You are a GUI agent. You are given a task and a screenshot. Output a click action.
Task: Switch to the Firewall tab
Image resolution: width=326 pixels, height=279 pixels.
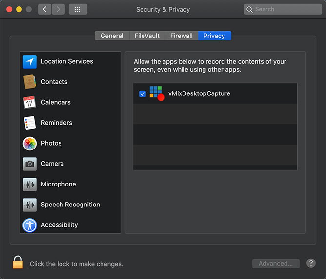[x=181, y=36]
